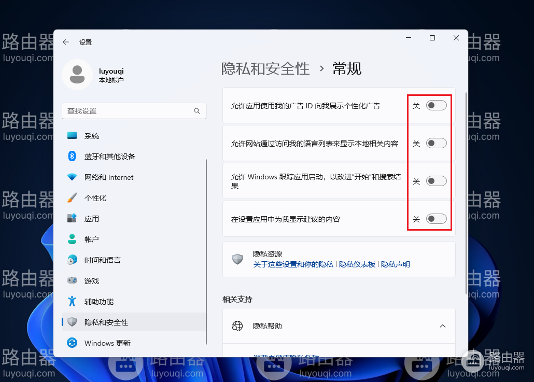Click the sidebar navigation scrollbar

206,252
